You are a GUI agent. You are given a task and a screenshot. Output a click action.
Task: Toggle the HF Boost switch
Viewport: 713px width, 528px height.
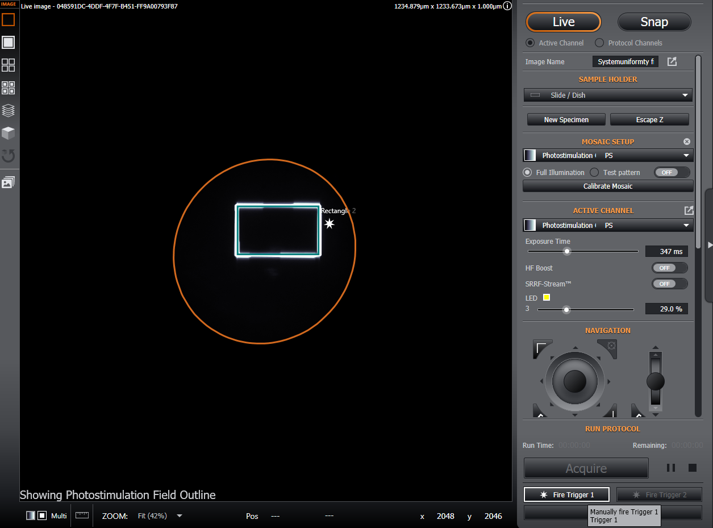pos(669,268)
